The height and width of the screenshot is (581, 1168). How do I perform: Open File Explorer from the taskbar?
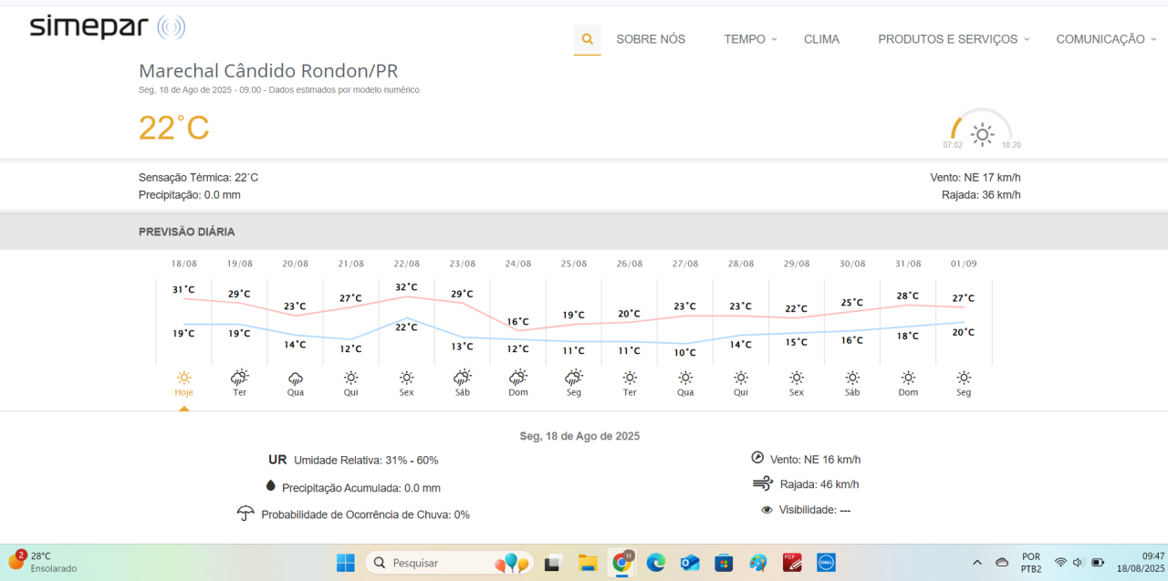(x=587, y=563)
